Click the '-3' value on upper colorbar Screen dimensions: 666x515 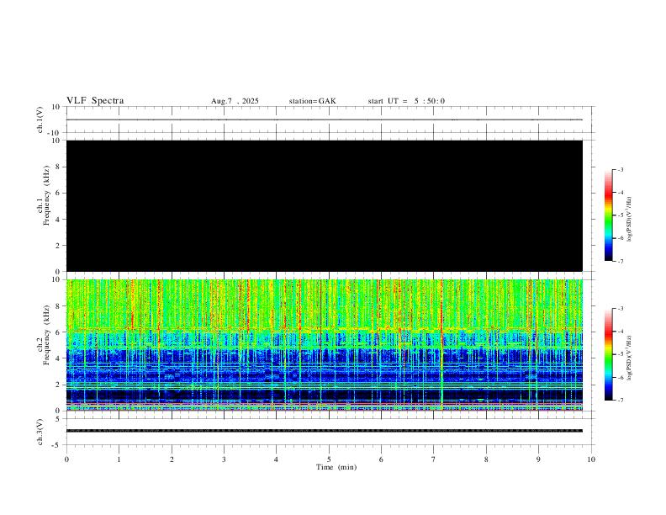pyautogui.click(x=620, y=169)
